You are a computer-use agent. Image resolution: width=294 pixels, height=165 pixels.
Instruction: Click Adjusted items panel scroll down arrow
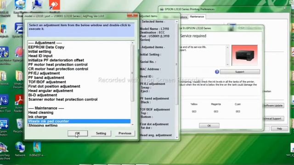coord(176,137)
